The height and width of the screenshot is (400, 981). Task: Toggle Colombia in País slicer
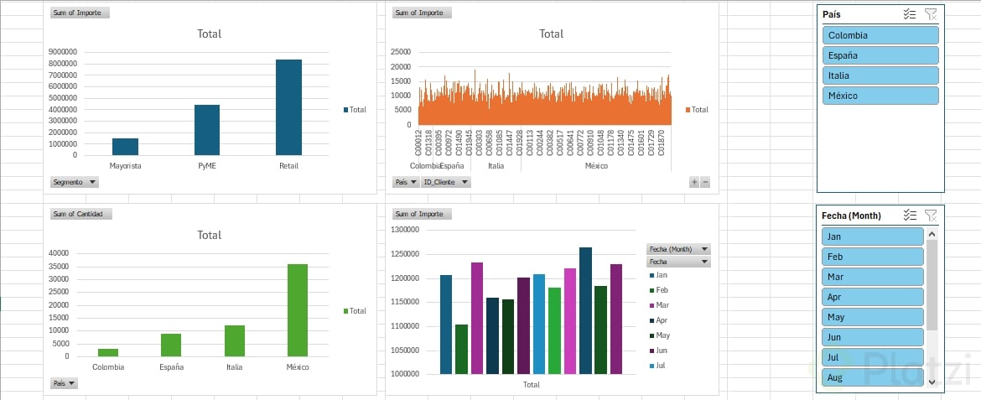[x=880, y=36]
